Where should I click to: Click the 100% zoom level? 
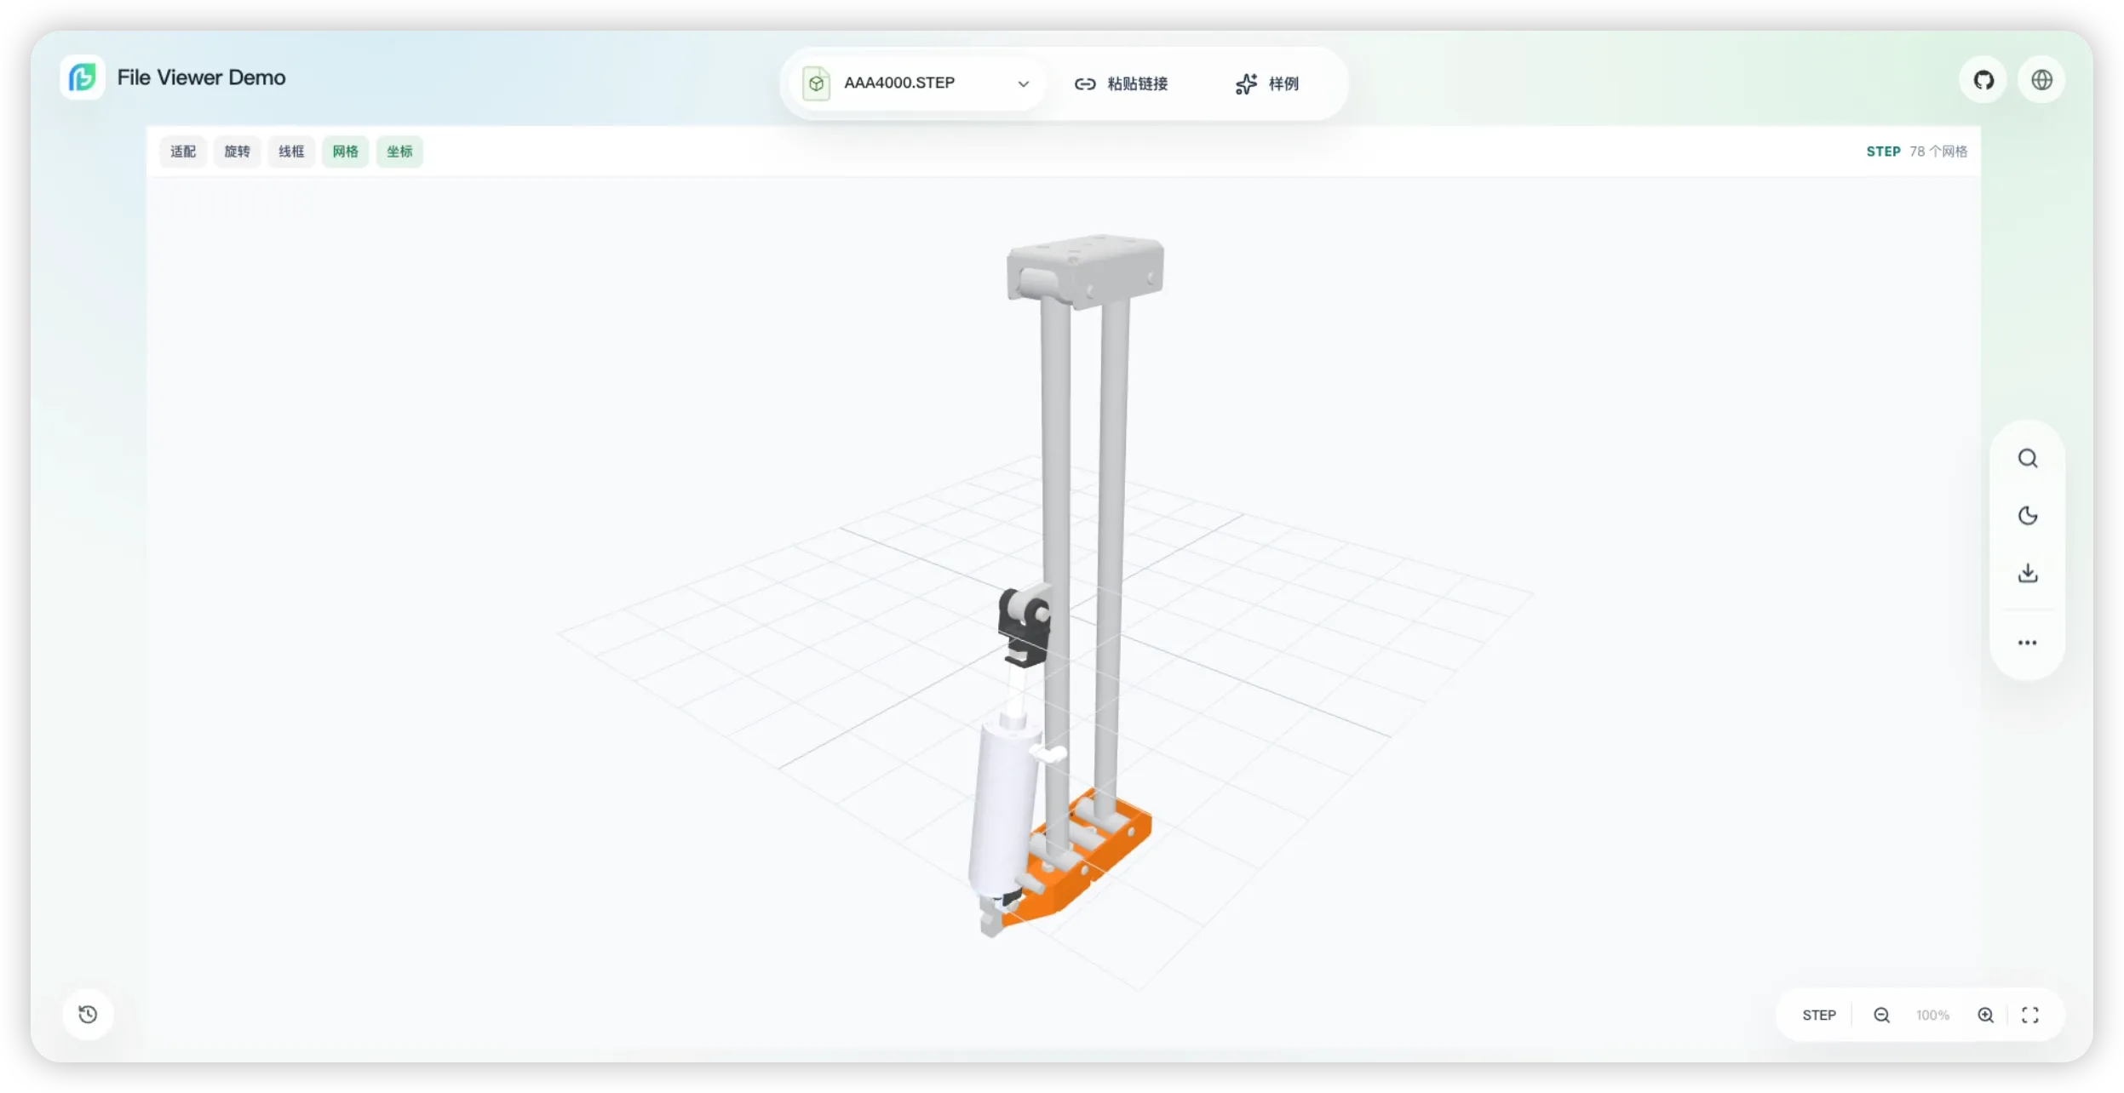(1932, 1015)
